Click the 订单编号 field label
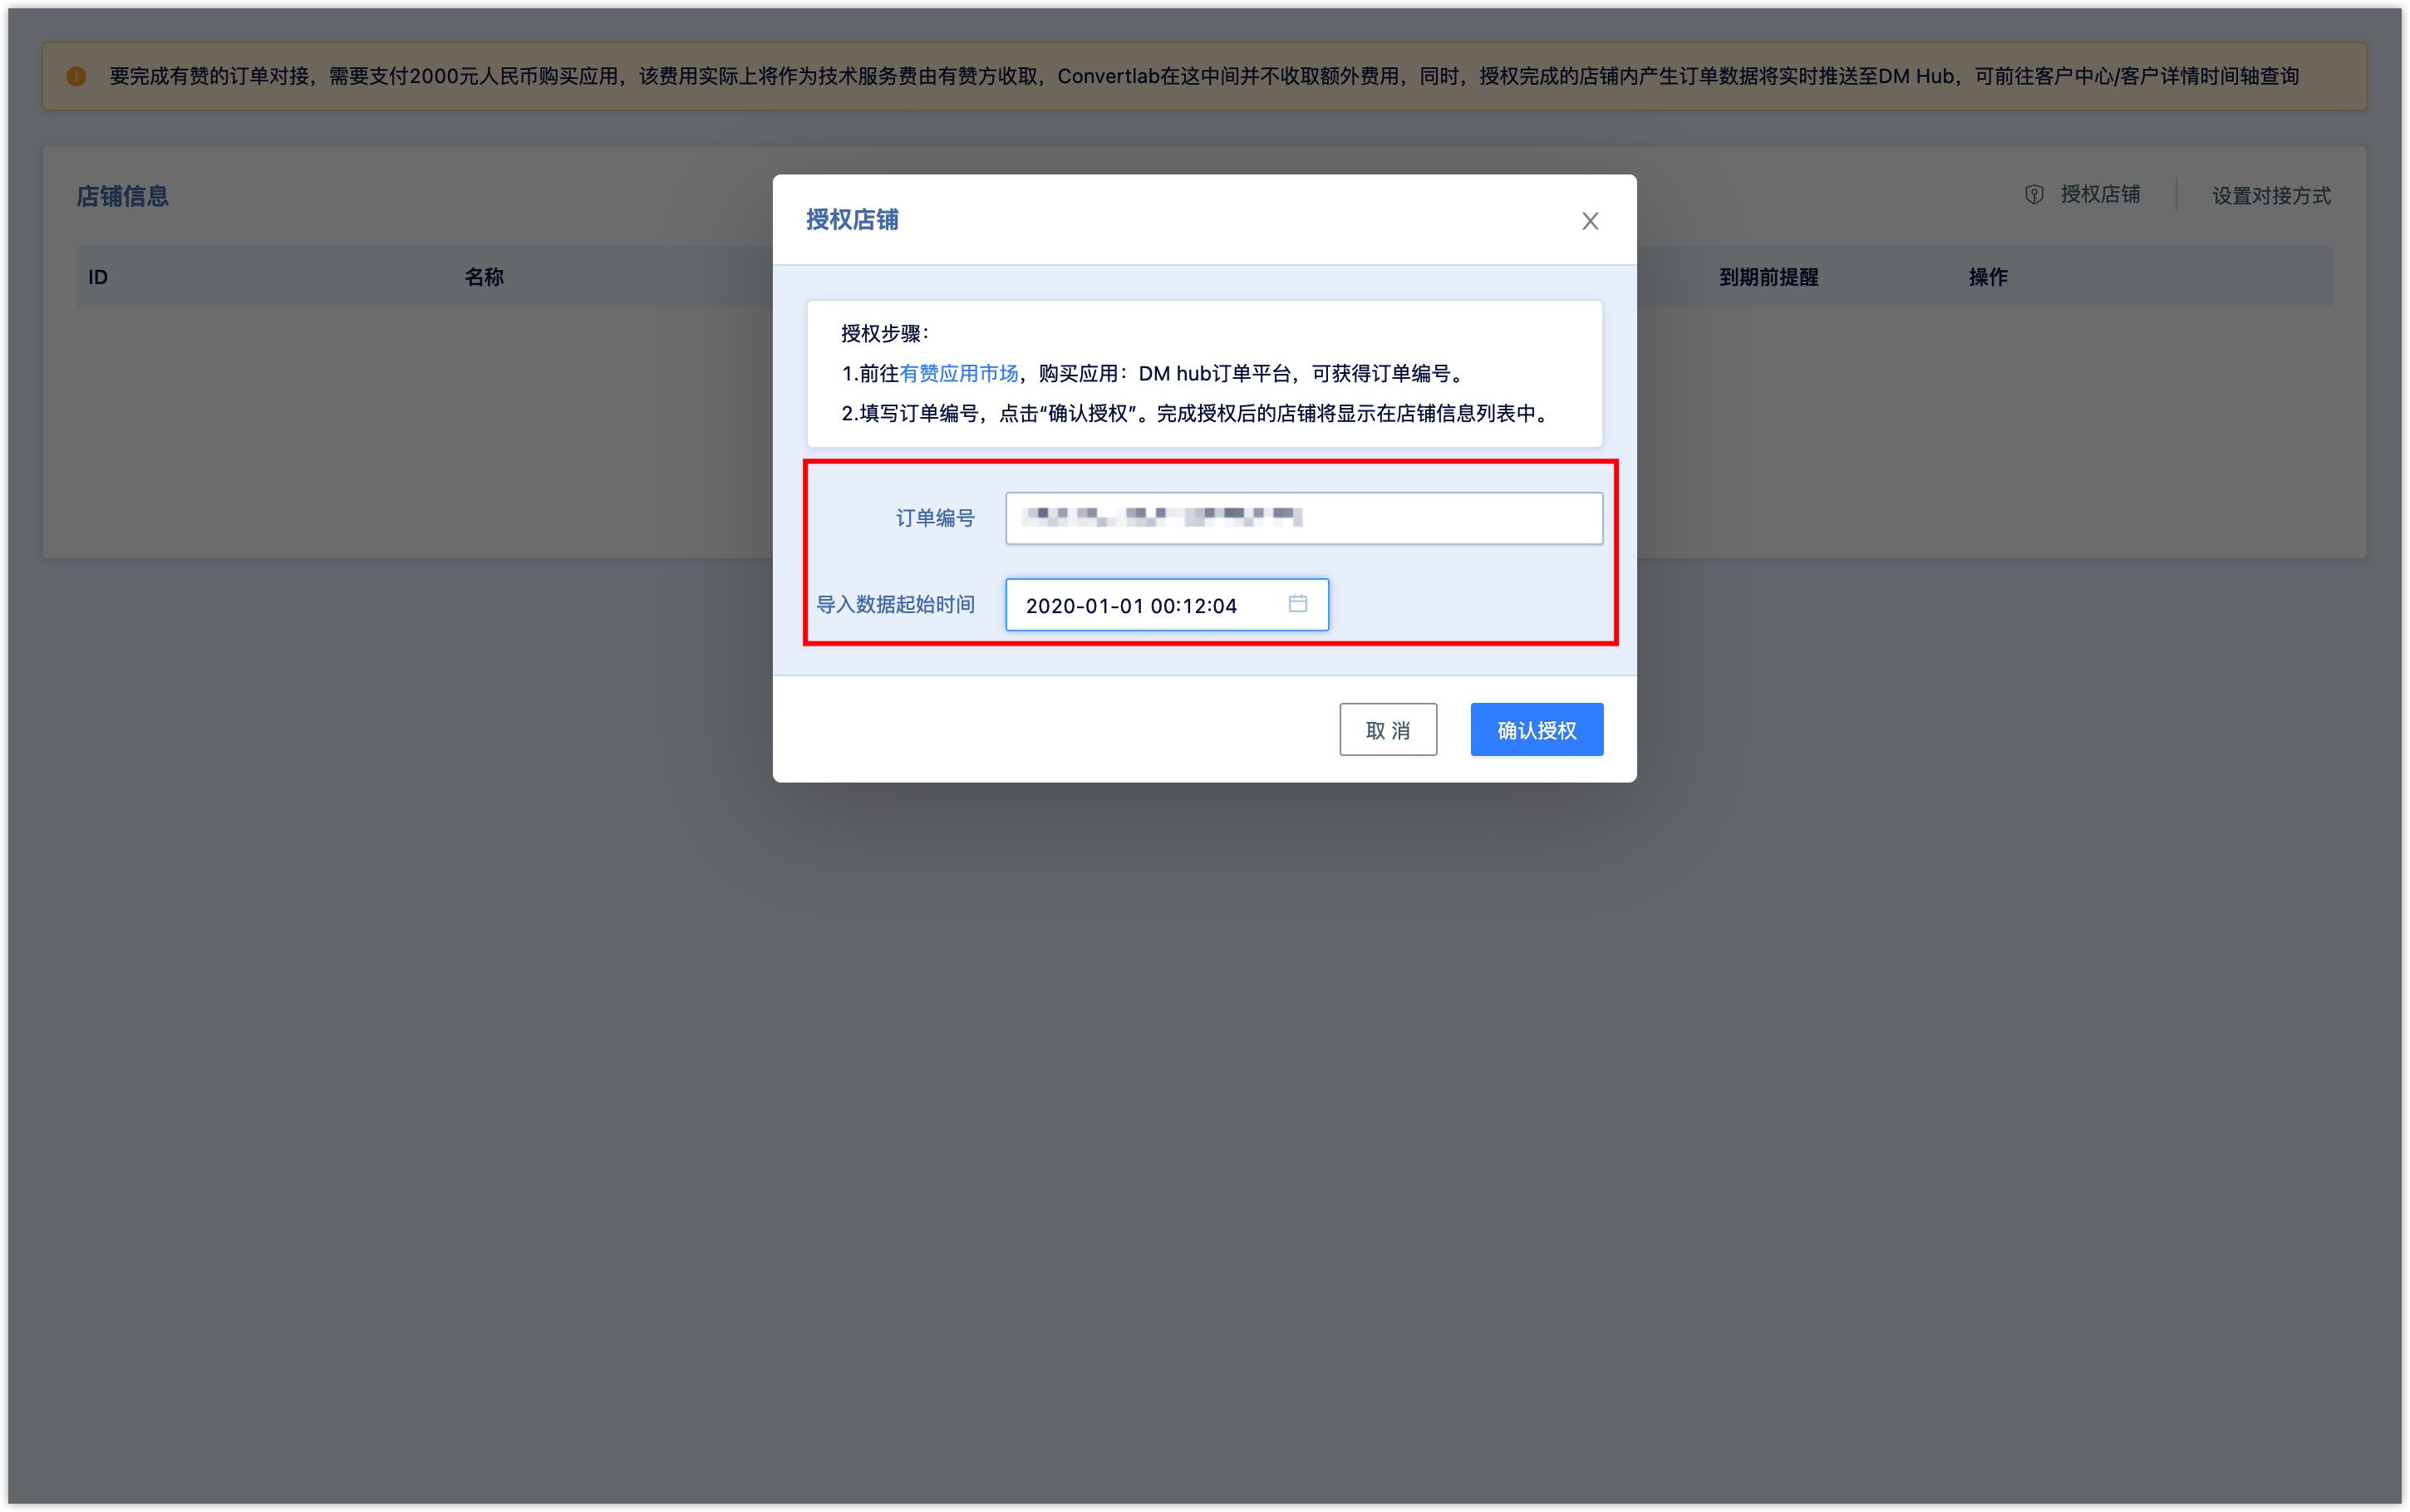Image resolution: width=2410 pixels, height=1512 pixels. [935, 518]
